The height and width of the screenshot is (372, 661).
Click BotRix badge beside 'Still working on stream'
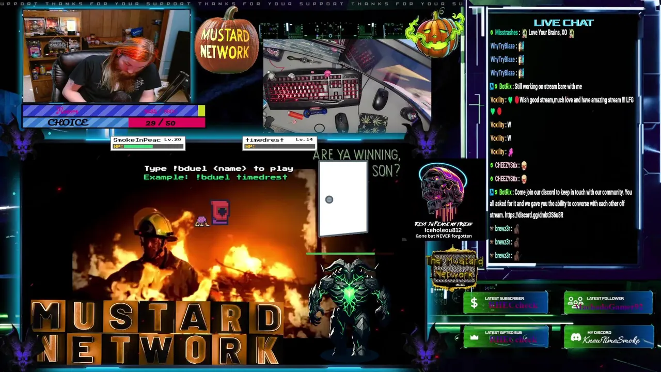click(x=492, y=87)
